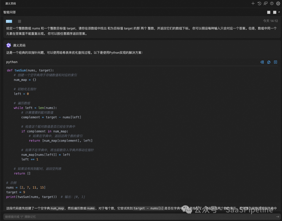Image resolution: width=282 pixels, height=221 pixels.
Task: Click the comment # 示例
Action: [x=11, y=183]
